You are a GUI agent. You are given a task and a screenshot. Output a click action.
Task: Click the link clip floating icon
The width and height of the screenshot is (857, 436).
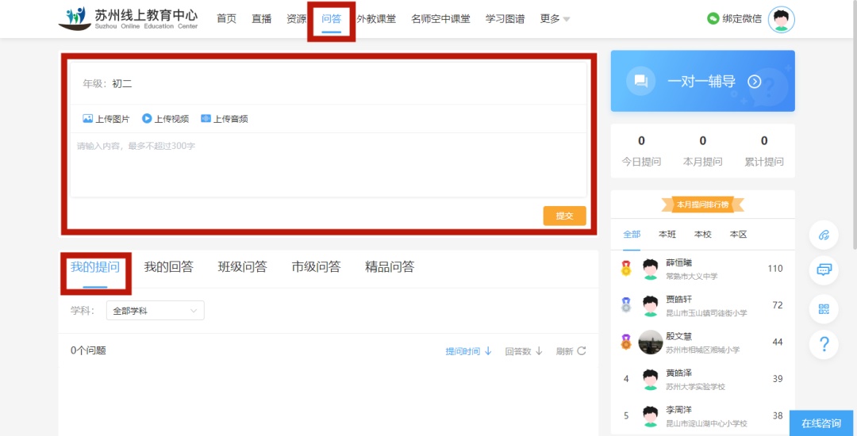[x=824, y=235]
